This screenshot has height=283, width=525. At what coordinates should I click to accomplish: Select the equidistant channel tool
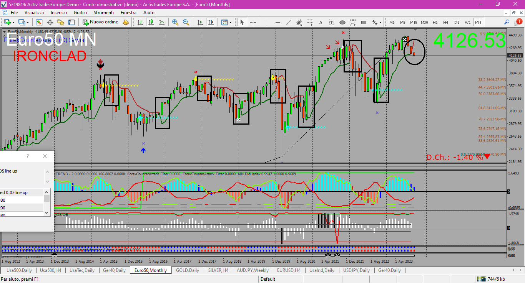[299, 22]
